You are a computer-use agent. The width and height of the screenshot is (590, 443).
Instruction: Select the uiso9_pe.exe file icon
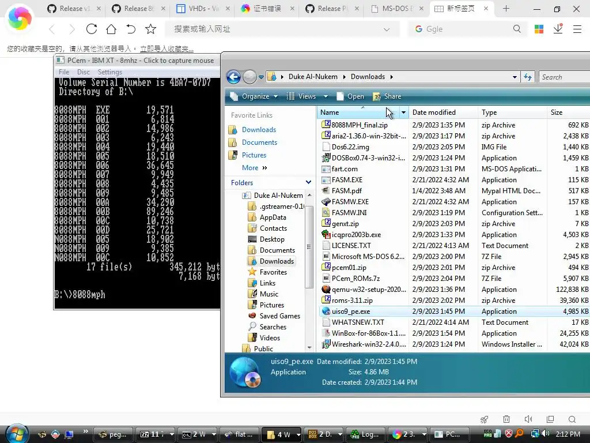click(326, 311)
